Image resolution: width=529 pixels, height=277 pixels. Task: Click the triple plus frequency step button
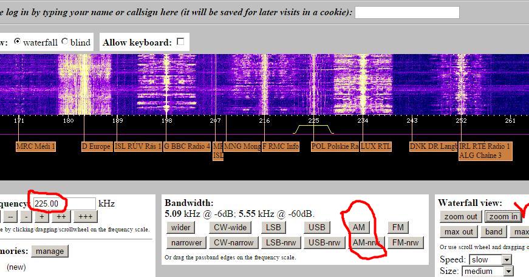click(x=86, y=217)
